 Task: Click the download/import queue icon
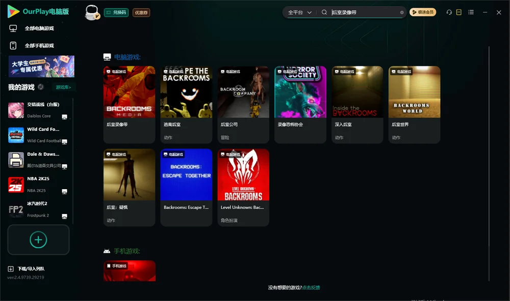click(11, 268)
